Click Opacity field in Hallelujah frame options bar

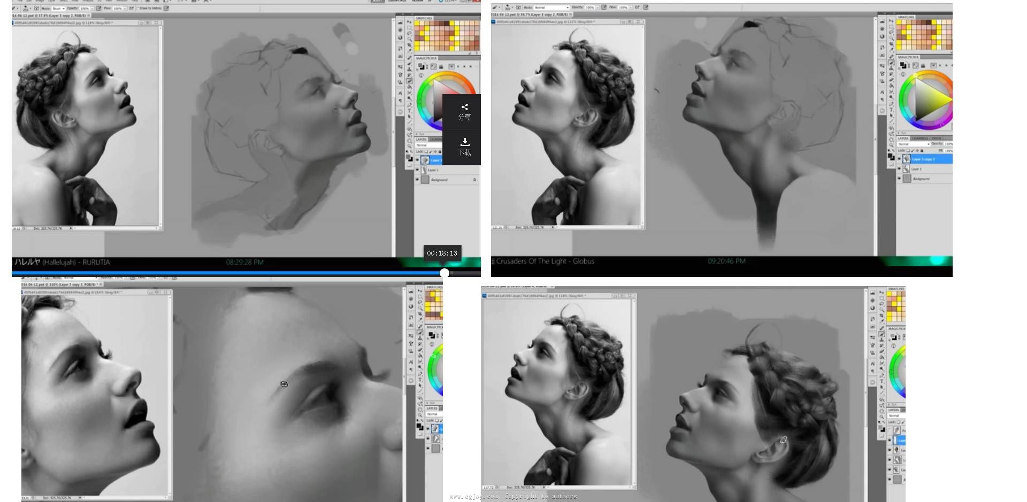[85, 9]
